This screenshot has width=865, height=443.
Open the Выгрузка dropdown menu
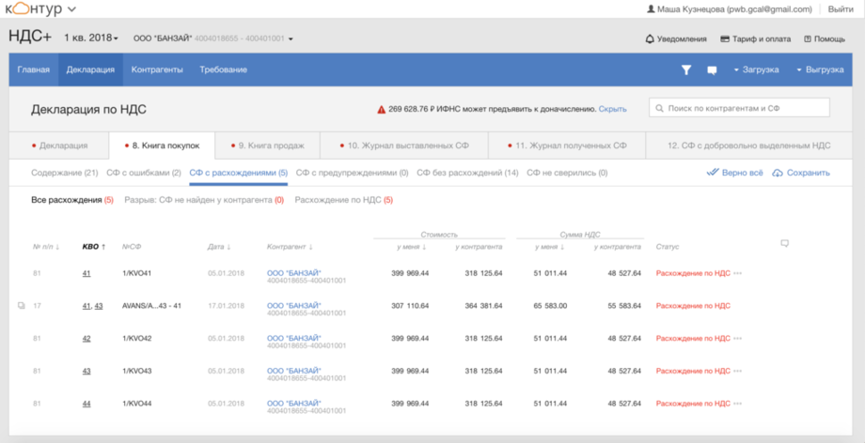pos(818,69)
